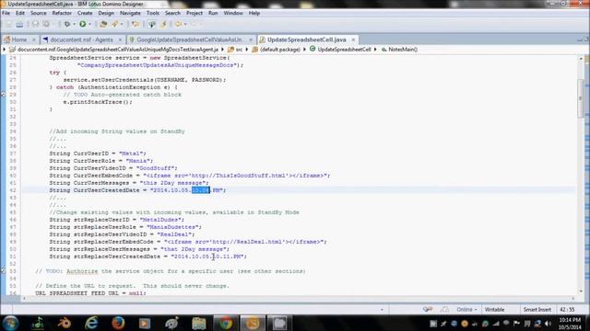Open the File menu
The image size is (590, 331).
(x=6, y=13)
